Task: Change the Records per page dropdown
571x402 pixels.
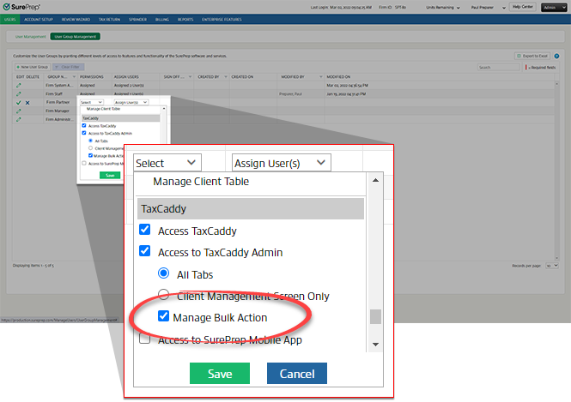Action: click(552, 266)
